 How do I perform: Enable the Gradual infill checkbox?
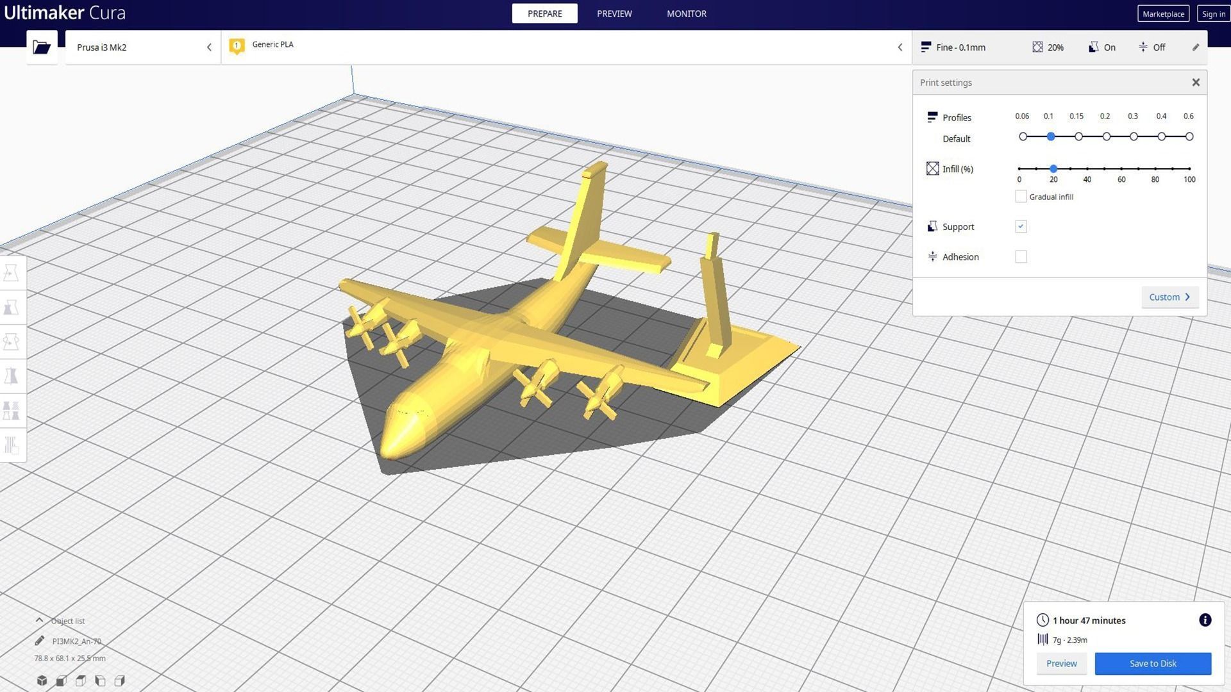click(x=1021, y=197)
